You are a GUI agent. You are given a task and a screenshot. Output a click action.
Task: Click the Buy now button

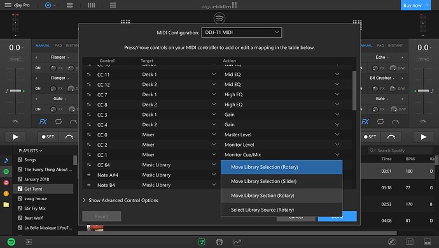click(415, 5)
